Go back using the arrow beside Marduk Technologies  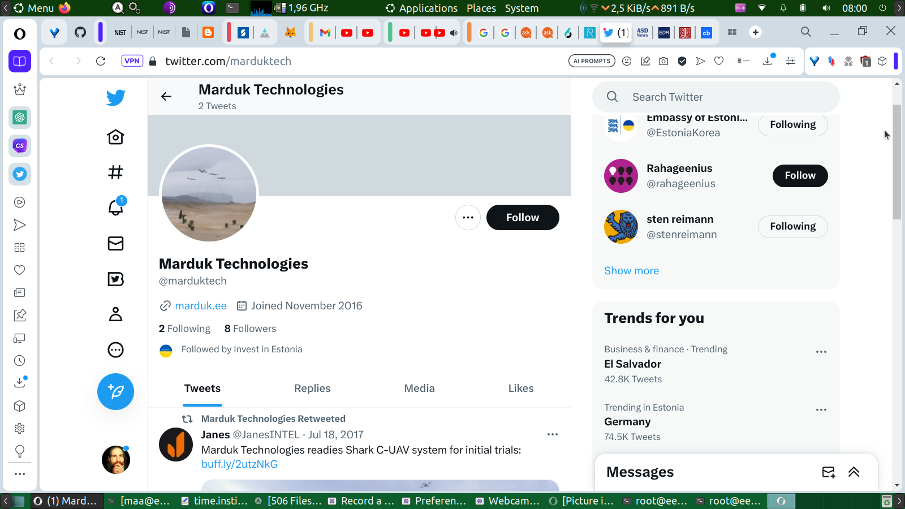click(x=166, y=96)
